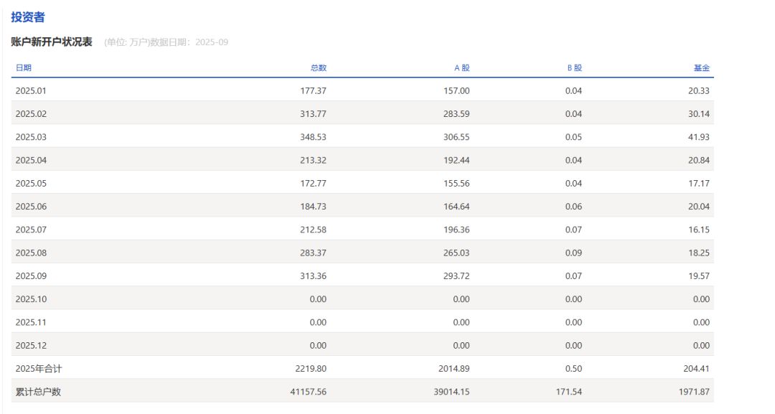This screenshot has height=414, width=775.
Task: Click the 2025年合计 row label
Action: tap(38, 368)
